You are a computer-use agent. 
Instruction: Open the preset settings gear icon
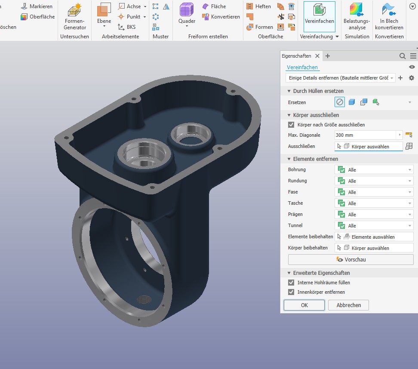point(411,78)
